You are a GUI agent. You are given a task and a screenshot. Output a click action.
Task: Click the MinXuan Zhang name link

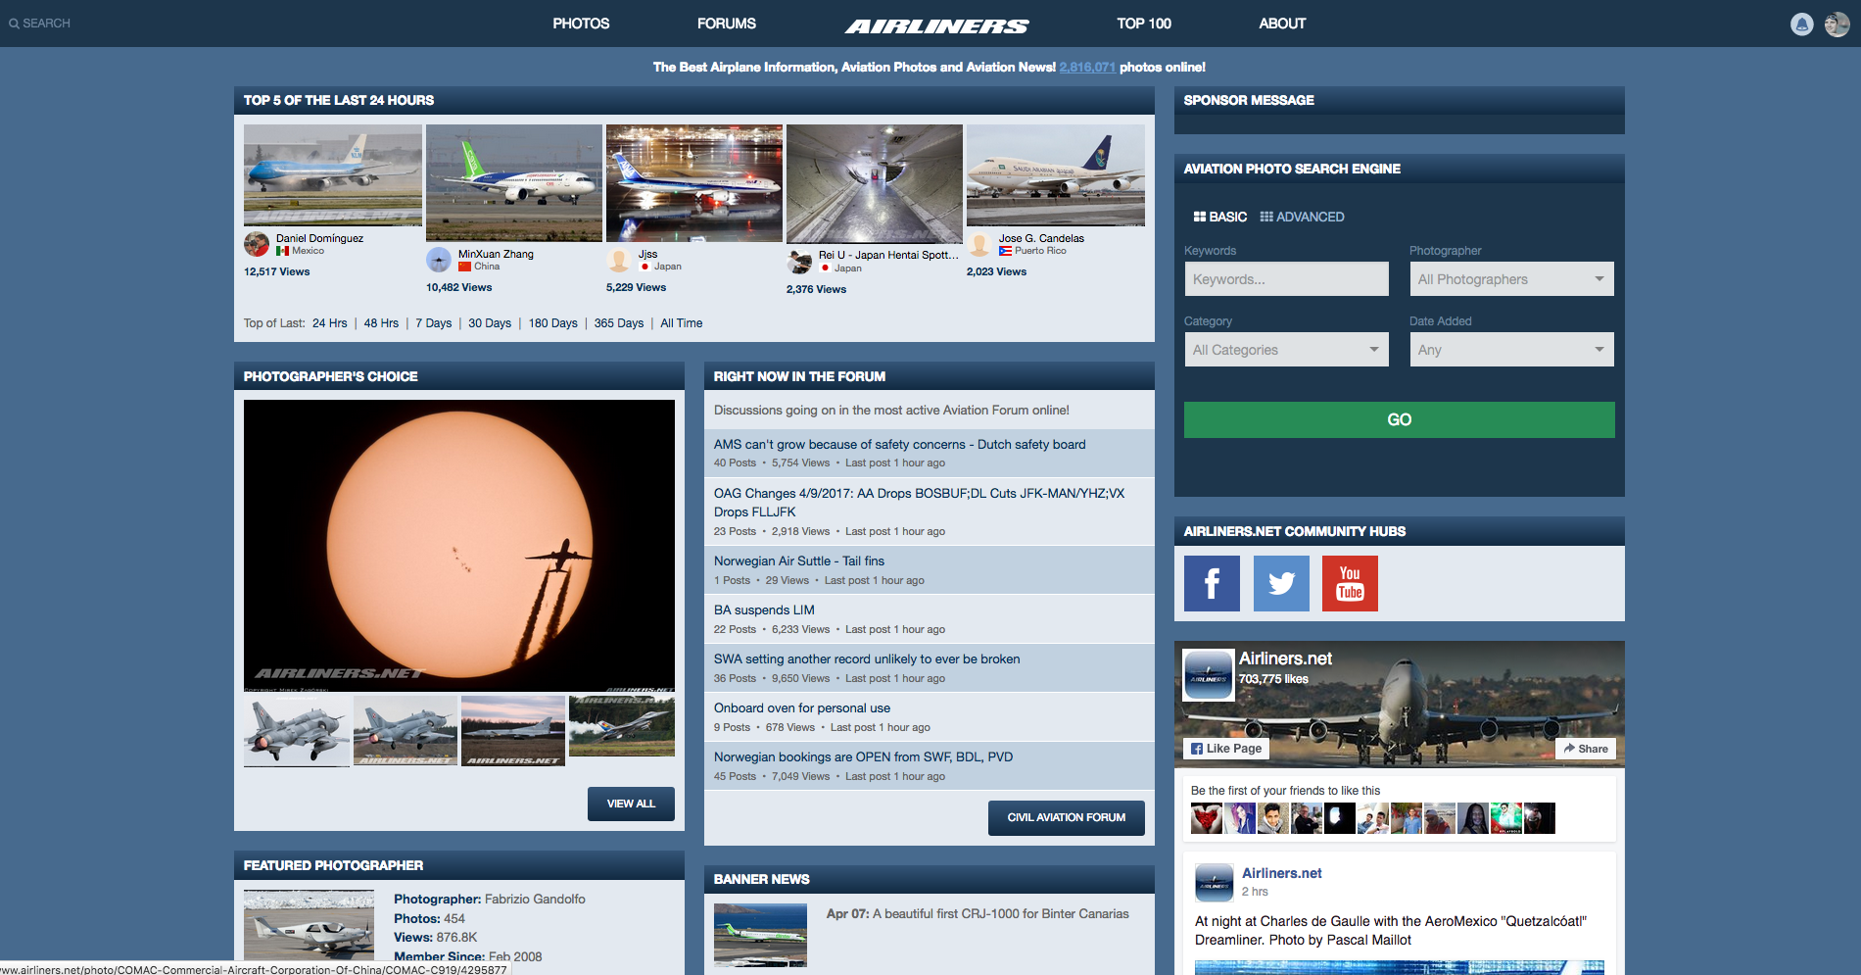pos(496,254)
